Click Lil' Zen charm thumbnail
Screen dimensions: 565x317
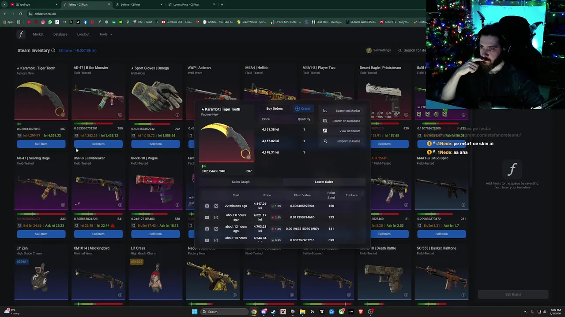pos(41,278)
